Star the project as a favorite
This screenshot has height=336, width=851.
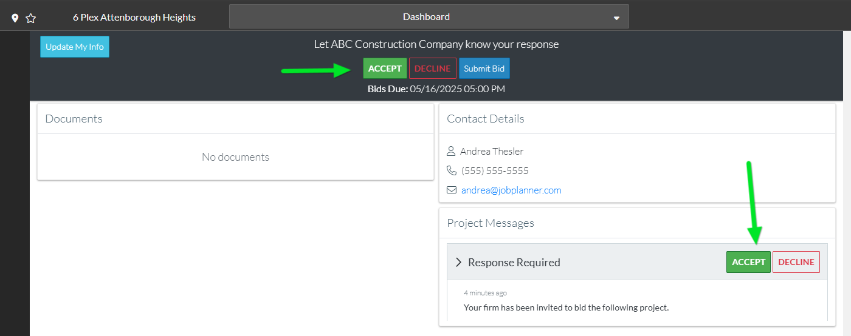31,18
